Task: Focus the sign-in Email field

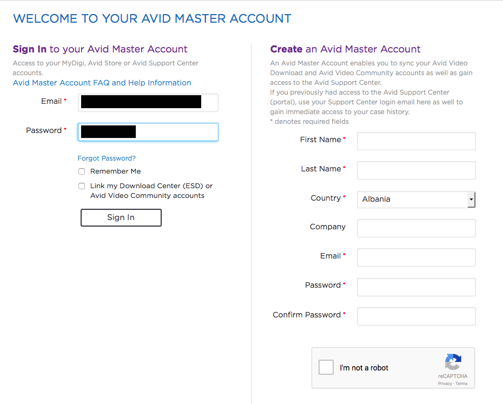Action: 148,103
